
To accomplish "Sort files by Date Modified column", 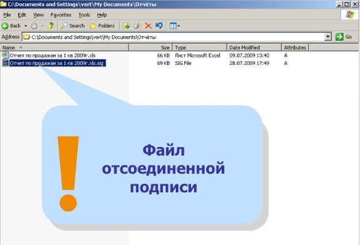I will 254,48.
